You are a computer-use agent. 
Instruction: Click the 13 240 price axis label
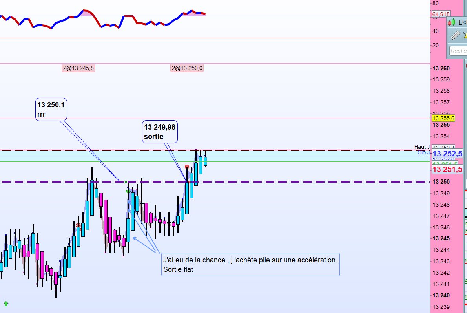(x=441, y=295)
